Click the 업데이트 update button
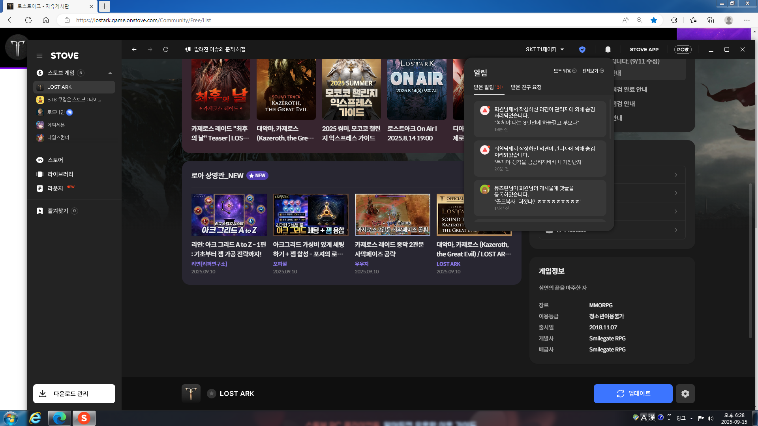 pyautogui.click(x=633, y=394)
